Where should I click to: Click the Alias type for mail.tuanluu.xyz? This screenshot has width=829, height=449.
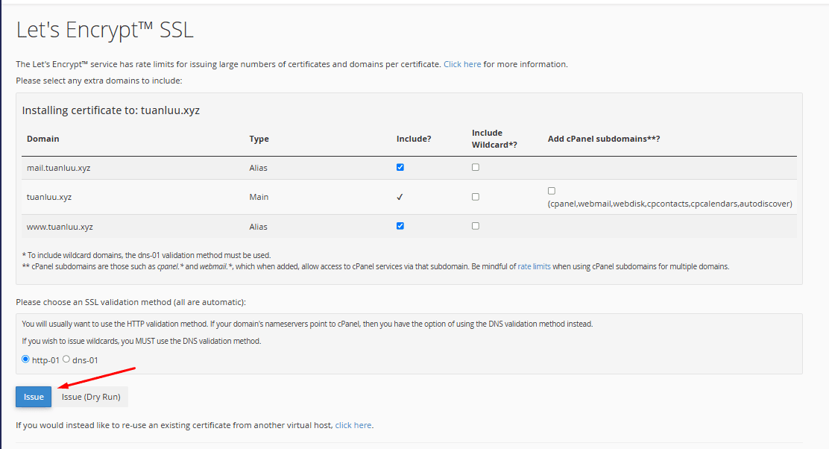(259, 168)
